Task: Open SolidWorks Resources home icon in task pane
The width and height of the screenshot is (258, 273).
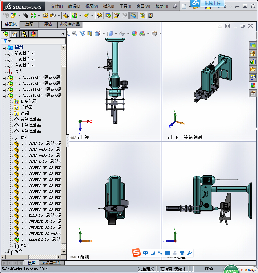Action: [x=253, y=53]
